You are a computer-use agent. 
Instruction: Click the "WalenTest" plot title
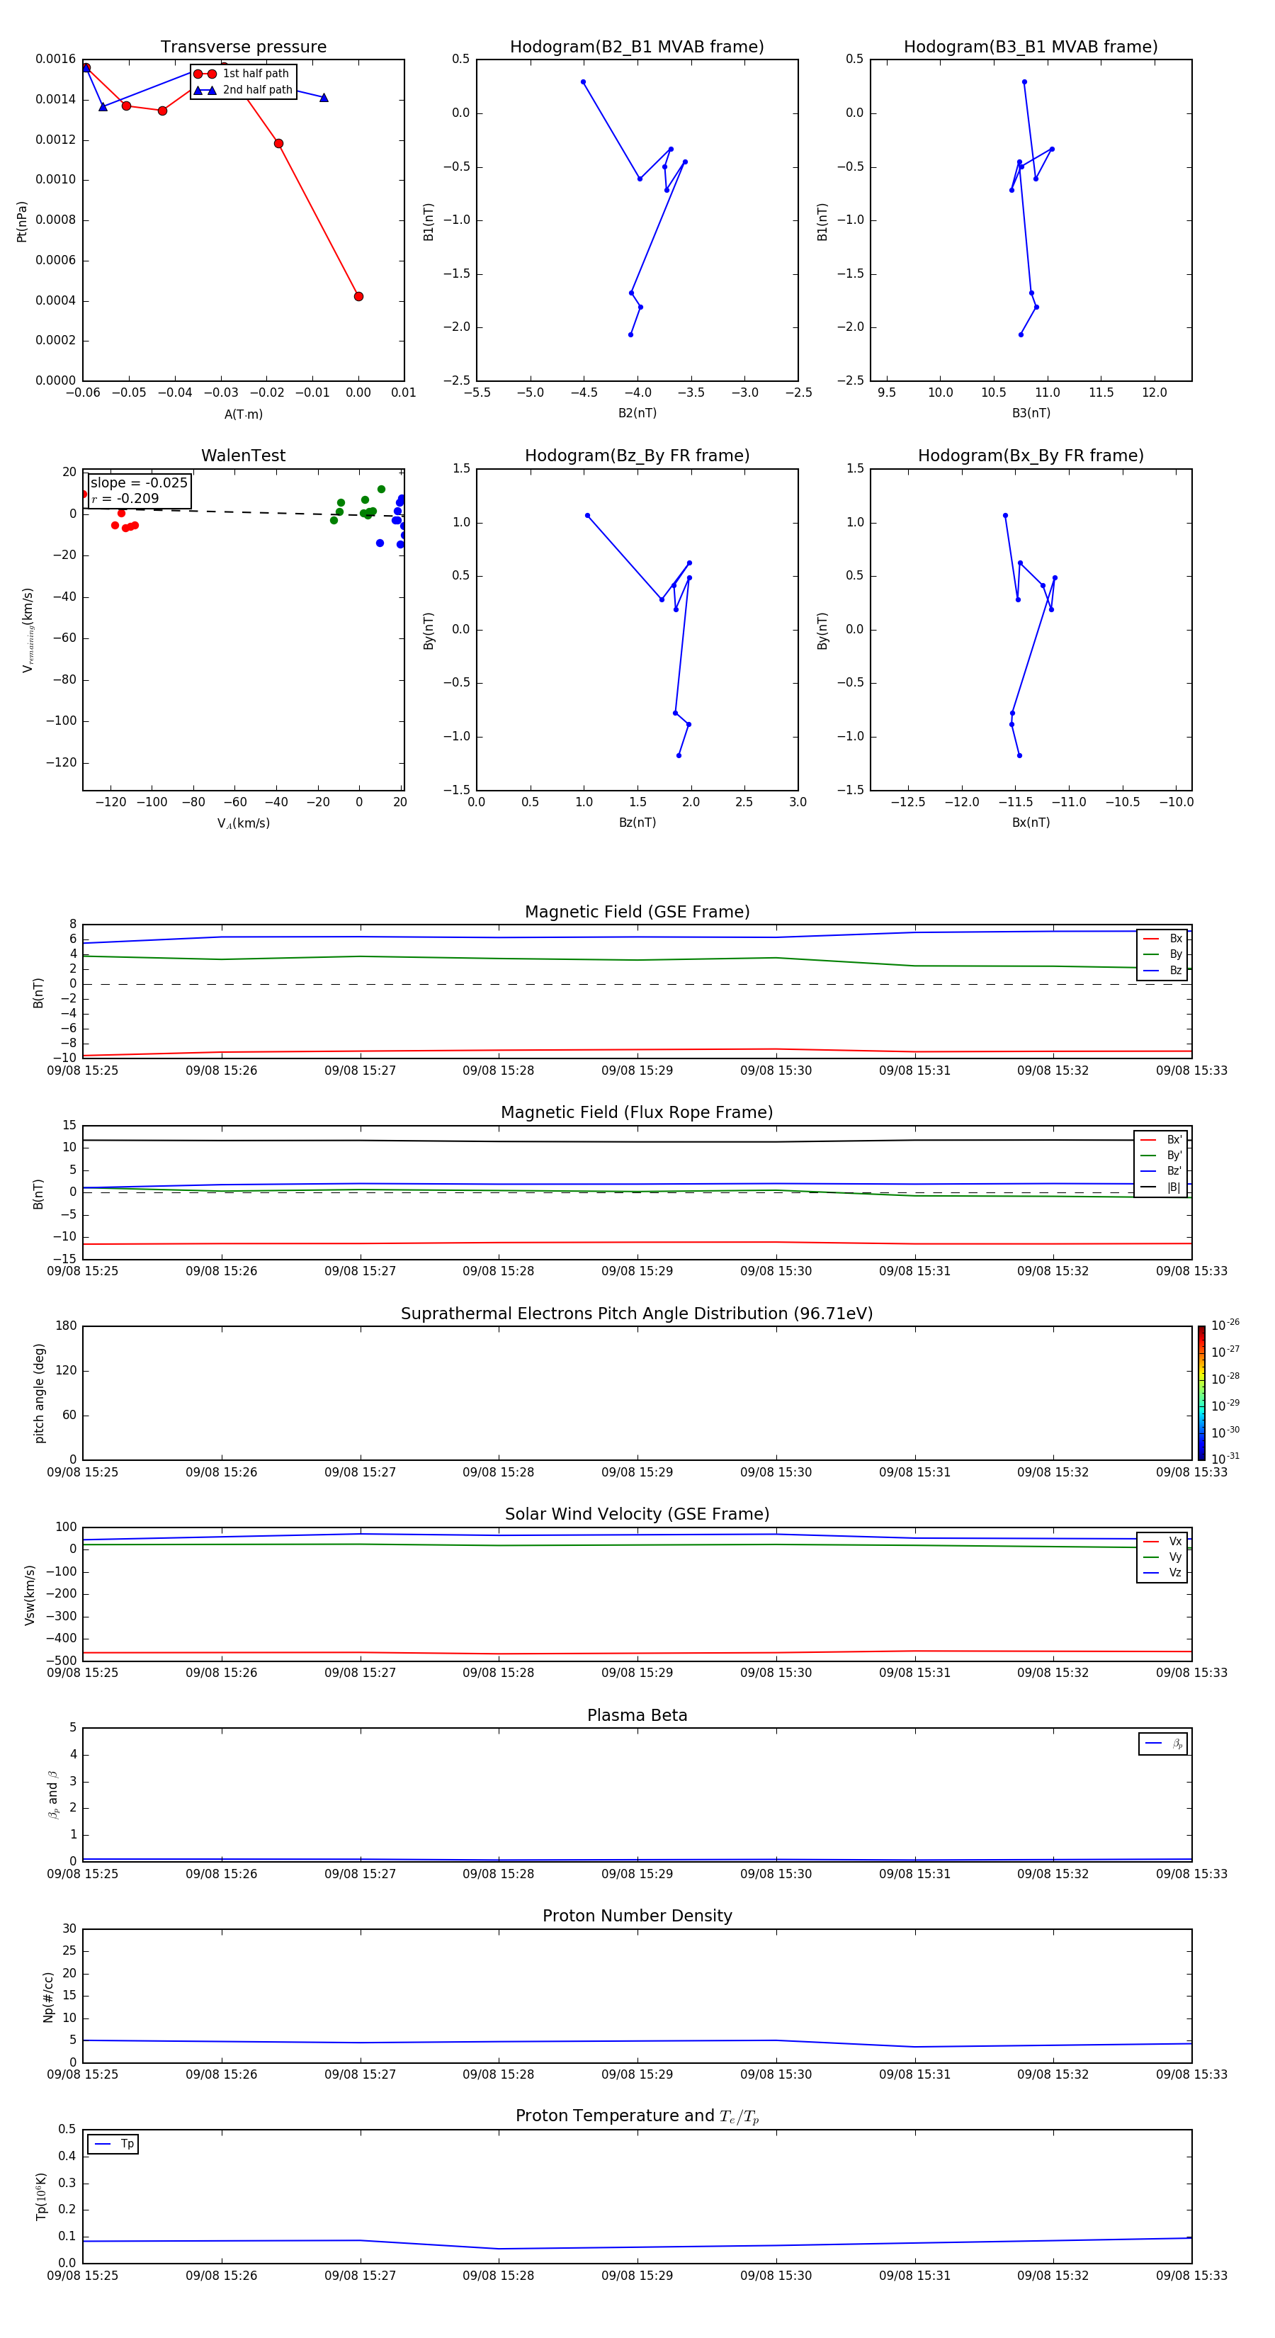243,456
